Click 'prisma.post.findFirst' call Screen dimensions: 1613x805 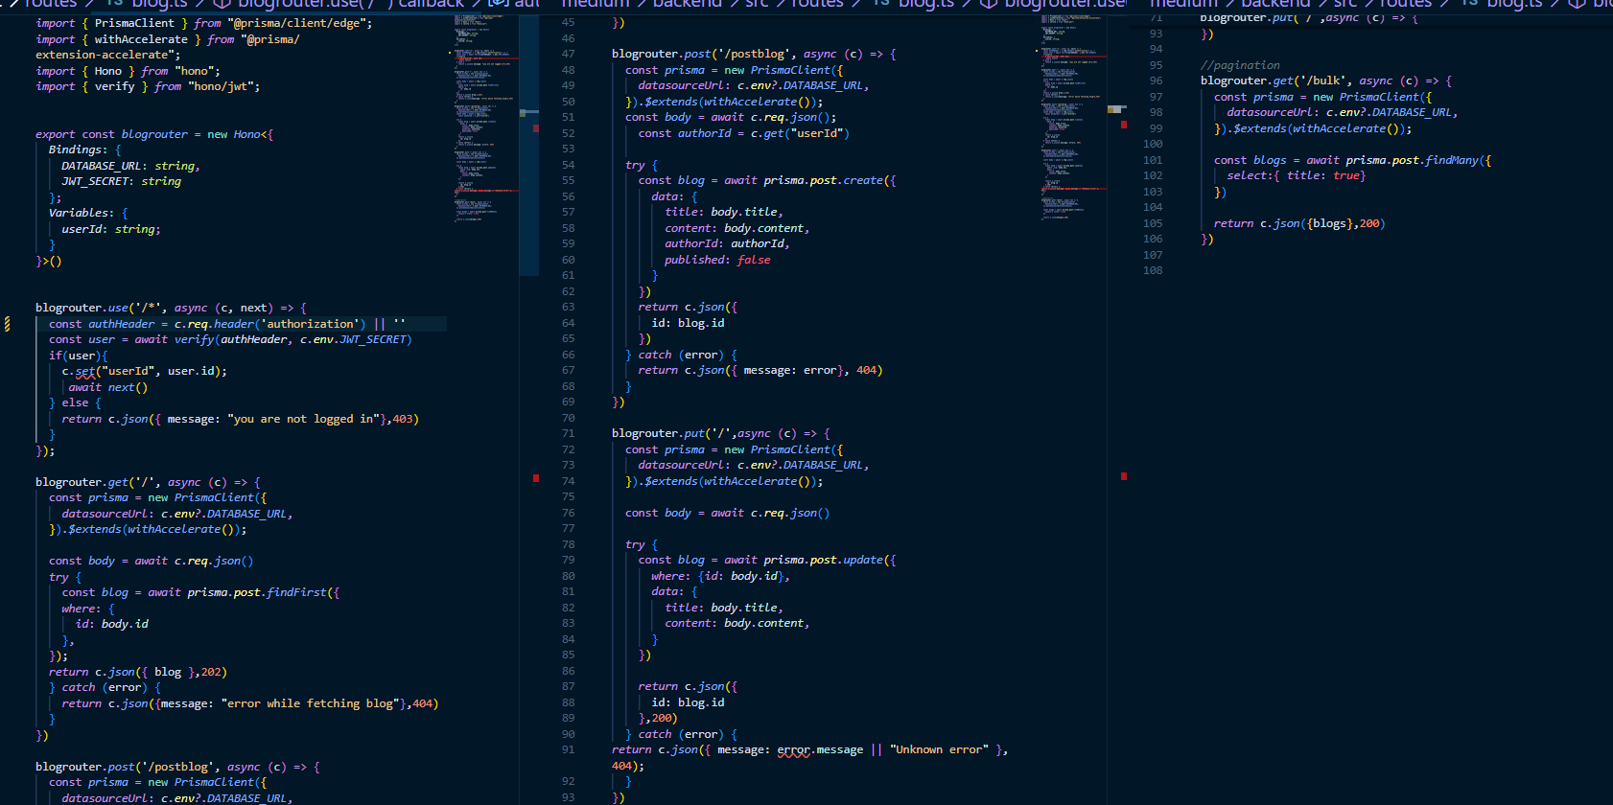tap(257, 592)
